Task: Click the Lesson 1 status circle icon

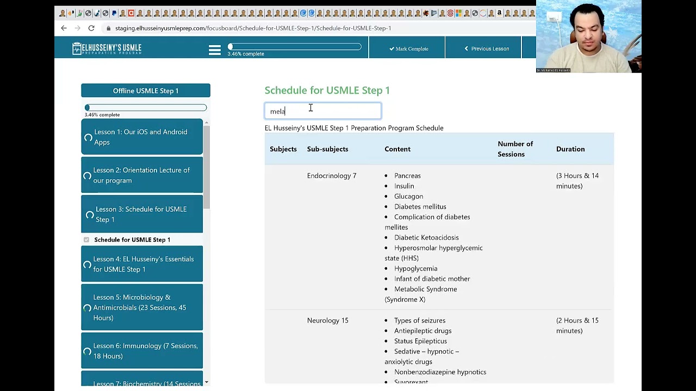Action: click(88, 137)
